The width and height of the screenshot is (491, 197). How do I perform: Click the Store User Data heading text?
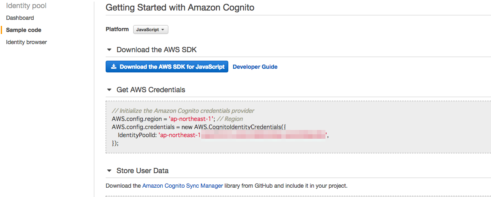click(x=142, y=171)
